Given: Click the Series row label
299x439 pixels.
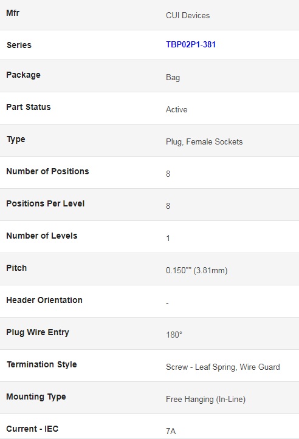Looking at the screenshot, I should [19, 45].
